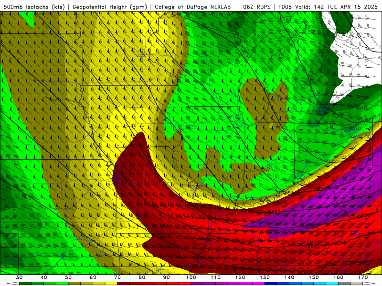Select the dark blue legend swatch just after 130
The width and height of the screenshot is (382, 286).
click(x=271, y=284)
